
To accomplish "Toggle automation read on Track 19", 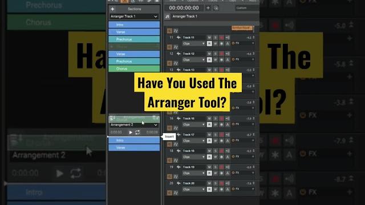I will (x=209, y=173).
